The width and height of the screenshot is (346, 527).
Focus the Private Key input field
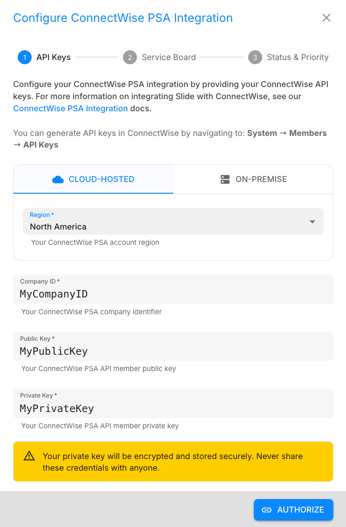pyautogui.click(x=173, y=408)
